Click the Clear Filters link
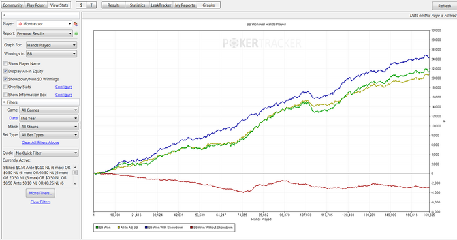The height and width of the screenshot is (240, 457). 40,202
